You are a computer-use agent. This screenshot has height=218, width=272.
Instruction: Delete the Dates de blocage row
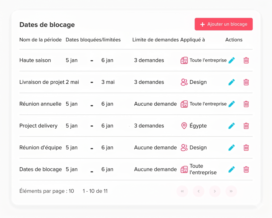(246, 169)
